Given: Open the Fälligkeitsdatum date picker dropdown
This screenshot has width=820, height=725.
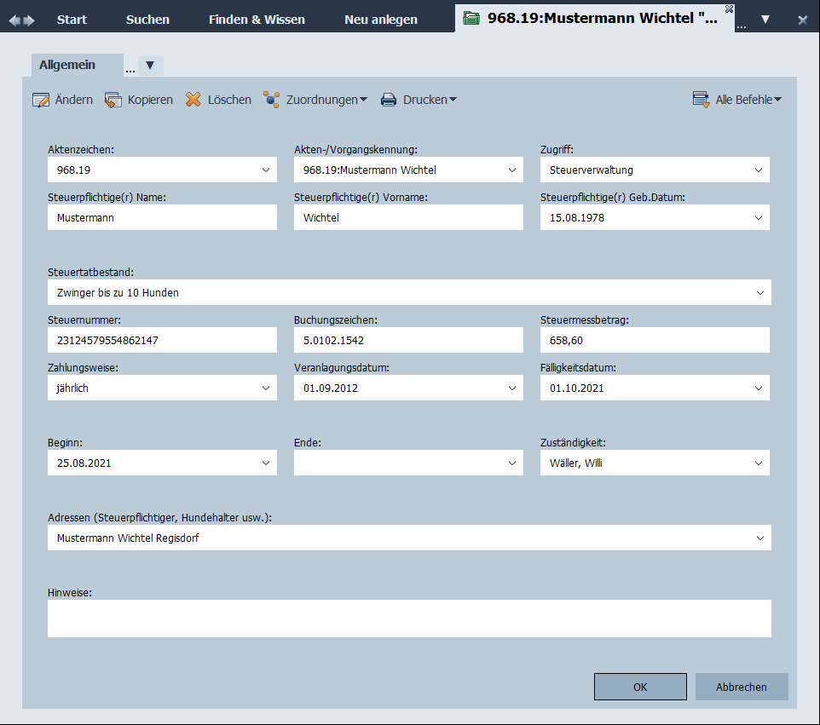Looking at the screenshot, I should tap(758, 388).
